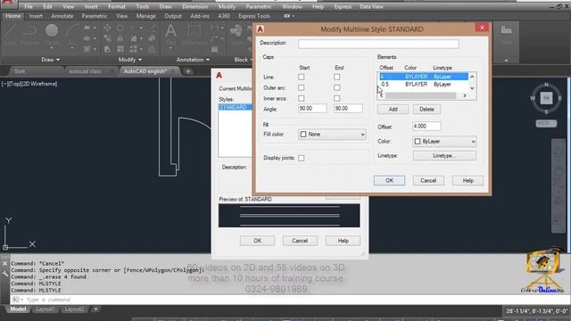571x321 pixels.
Task: Open the element Color ByLayer dropdown
Action: [444, 141]
